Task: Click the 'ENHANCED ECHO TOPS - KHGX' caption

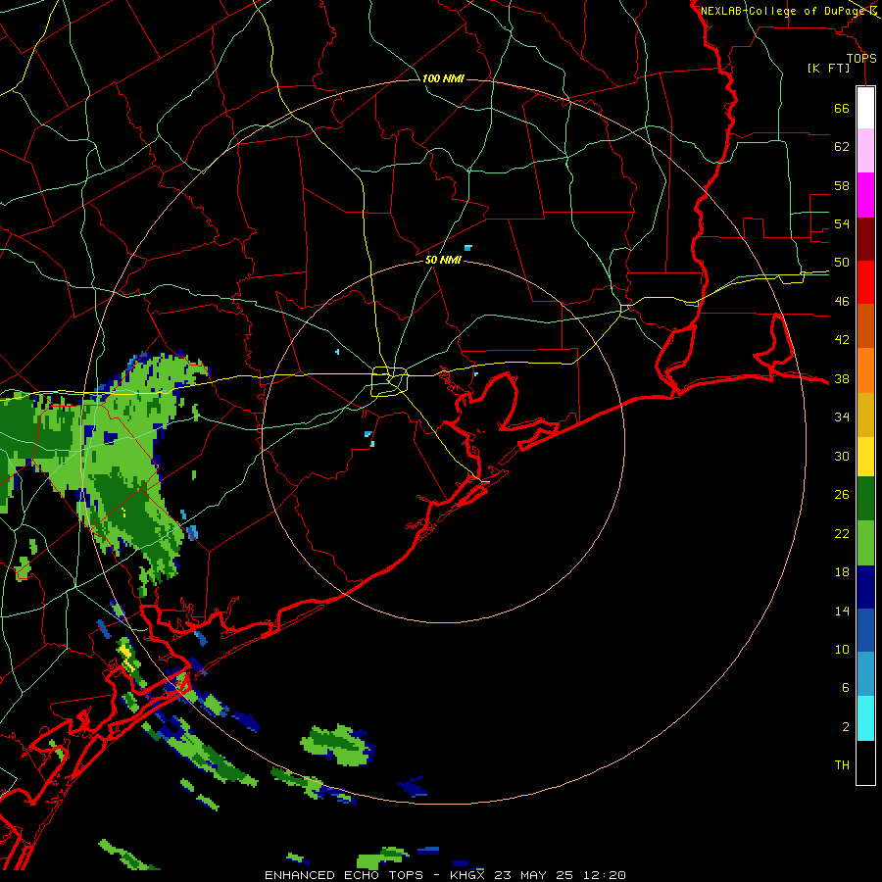Action: tap(374, 875)
